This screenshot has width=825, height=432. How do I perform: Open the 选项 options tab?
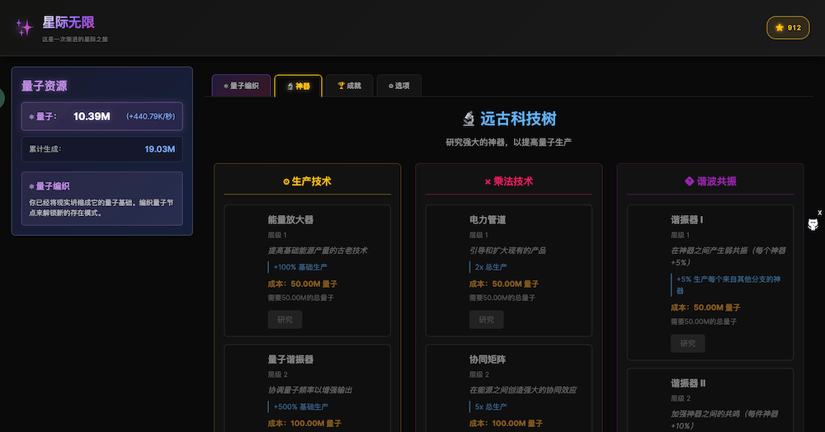click(x=398, y=86)
